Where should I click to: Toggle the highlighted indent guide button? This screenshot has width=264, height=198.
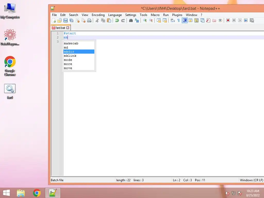(x=185, y=20)
